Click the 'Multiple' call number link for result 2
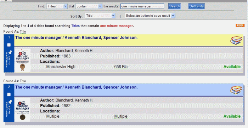Viewport: 248px width, 128px height. click(121, 116)
